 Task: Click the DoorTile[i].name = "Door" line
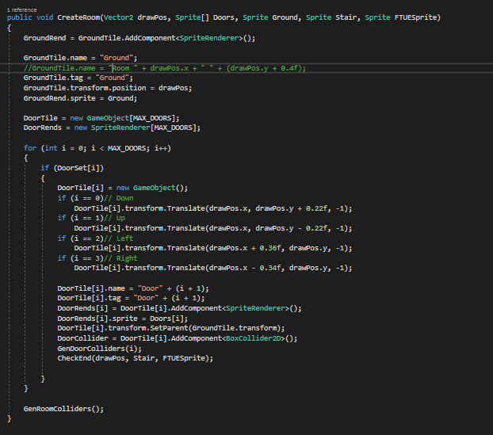pos(132,288)
